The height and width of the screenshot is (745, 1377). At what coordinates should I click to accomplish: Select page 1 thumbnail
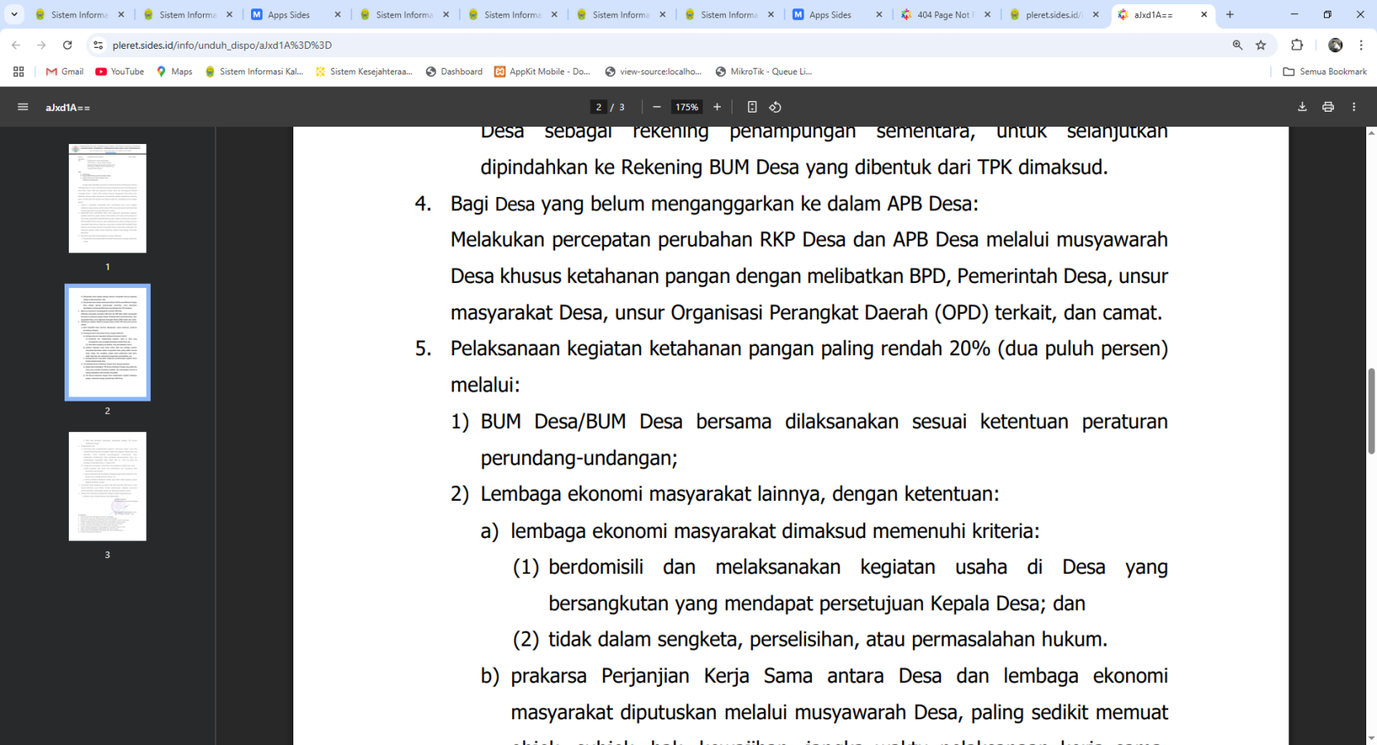click(108, 199)
